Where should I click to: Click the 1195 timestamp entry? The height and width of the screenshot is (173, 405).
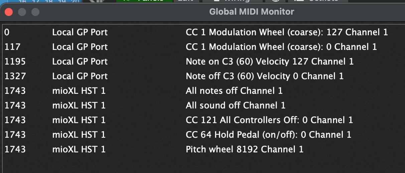[15, 62]
